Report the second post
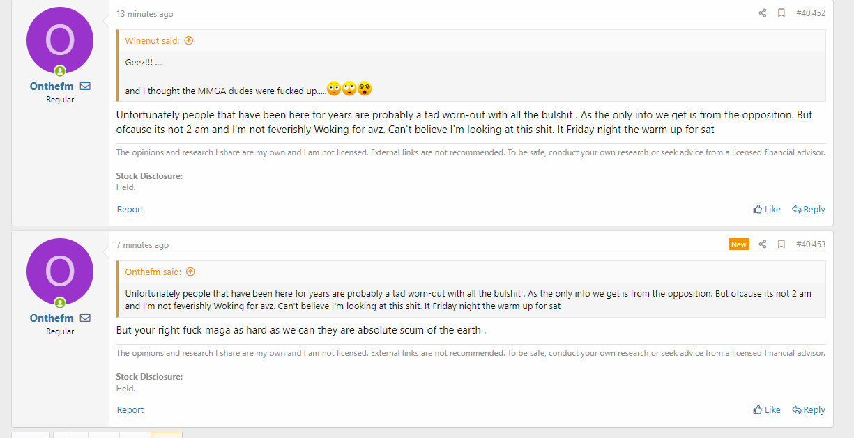Screen dimensions: 854x438 (x=130, y=410)
